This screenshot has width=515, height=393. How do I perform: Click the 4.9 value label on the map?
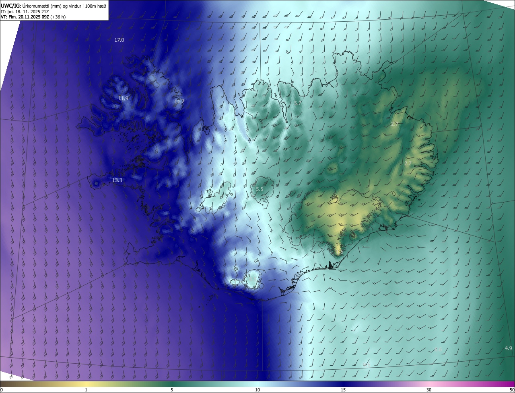pos(508,348)
